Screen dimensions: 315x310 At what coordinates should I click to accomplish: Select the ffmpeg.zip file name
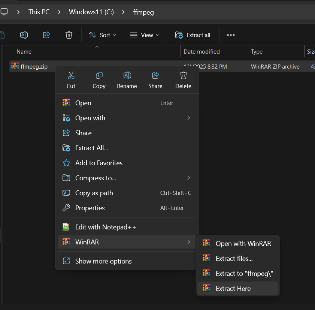[x=34, y=67]
